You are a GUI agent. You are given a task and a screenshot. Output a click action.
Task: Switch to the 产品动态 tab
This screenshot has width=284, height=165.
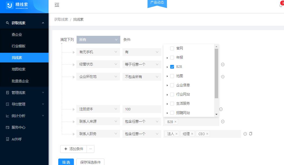(157, 2)
